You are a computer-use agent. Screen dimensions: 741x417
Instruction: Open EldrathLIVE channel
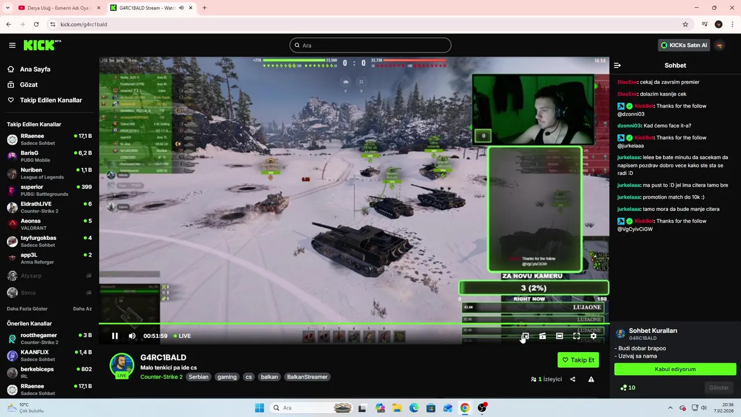[49, 207]
